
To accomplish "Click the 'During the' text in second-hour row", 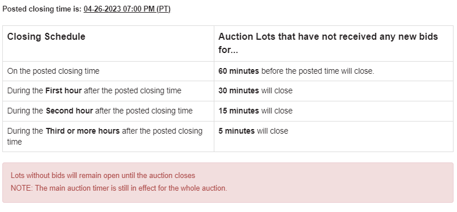I will 25,111.
